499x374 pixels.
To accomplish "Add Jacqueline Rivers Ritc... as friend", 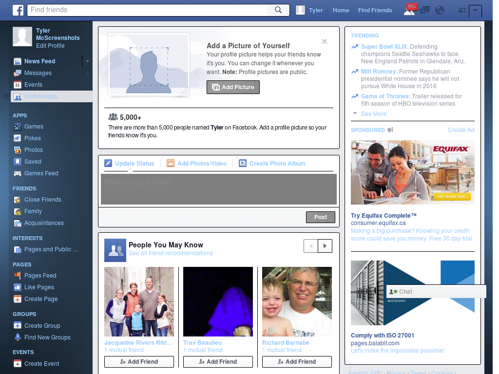I will tap(139, 362).
